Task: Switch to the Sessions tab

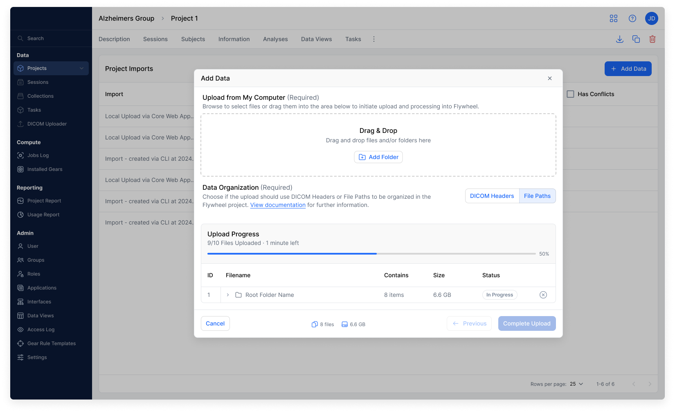Action: (155, 39)
